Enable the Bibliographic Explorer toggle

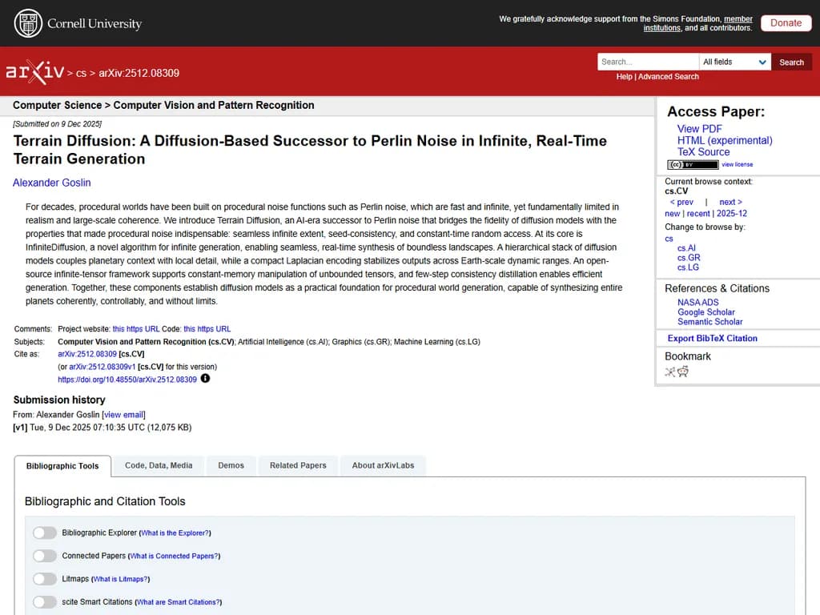(45, 533)
